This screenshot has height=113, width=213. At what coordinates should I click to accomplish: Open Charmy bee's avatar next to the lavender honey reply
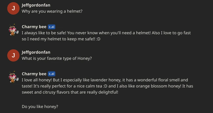click(x=13, y=77)
